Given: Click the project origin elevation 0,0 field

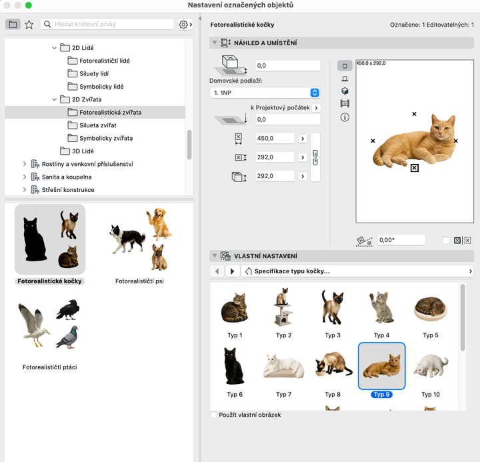Looking at the screenshot, I should (x=288, y=119).
